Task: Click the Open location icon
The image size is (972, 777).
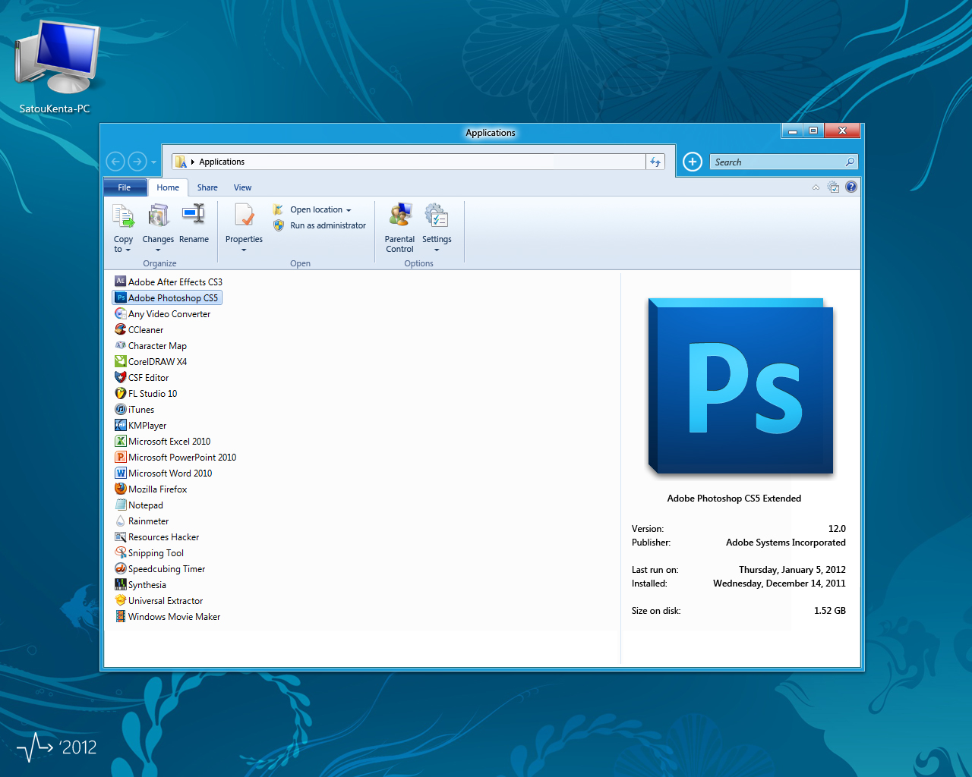Action: 279,209
